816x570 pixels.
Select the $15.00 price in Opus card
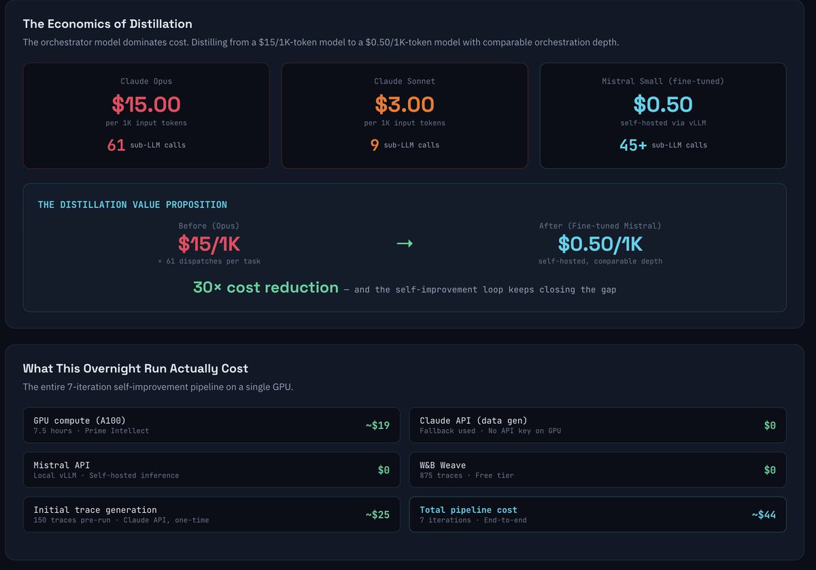pyautogui.click(x=146, y=104)
